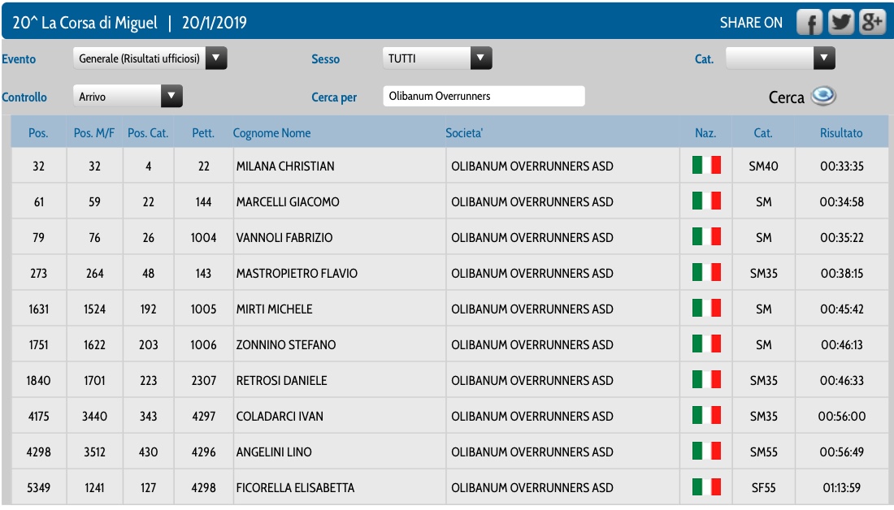Click overall position 5349
The width and height of the screenshot is (894, 510).
coord(38,488)
